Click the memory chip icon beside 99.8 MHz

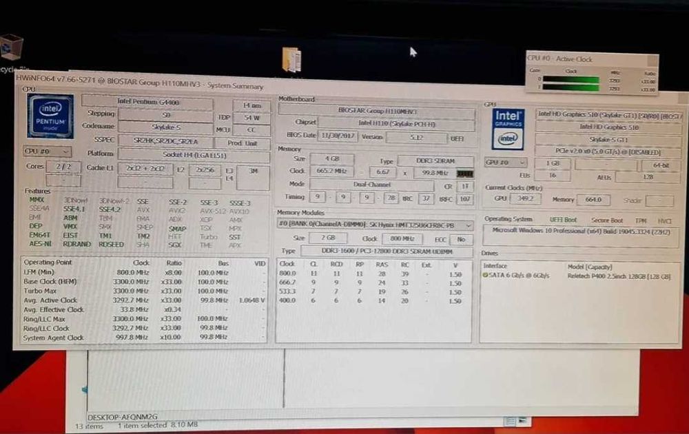tap(464, 174)
